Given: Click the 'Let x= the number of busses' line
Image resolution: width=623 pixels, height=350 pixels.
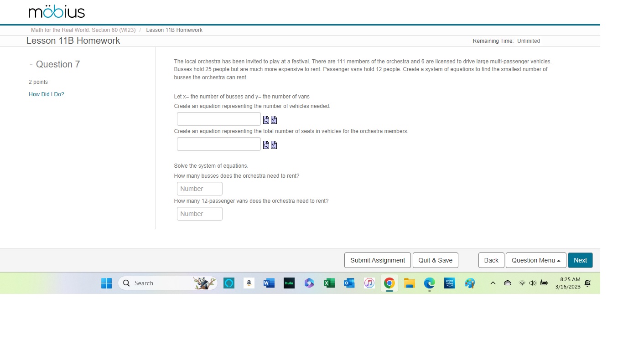Looking at the screenshot, I should 242,97.
